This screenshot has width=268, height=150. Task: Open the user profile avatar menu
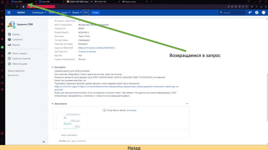coord(264,13)
